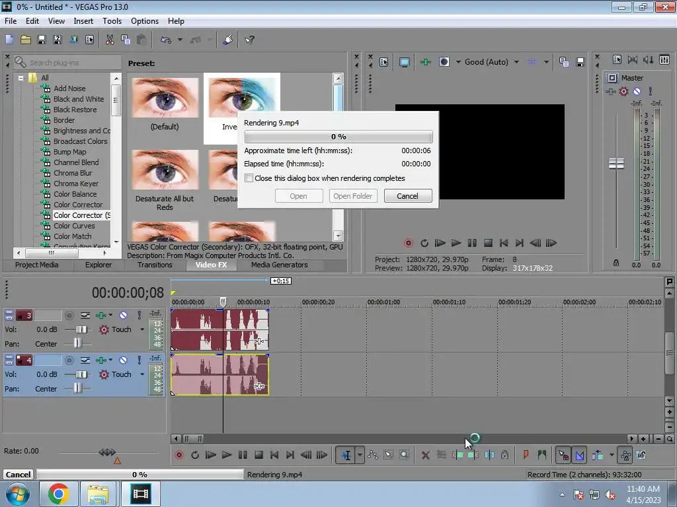Open a project with the folder icon
The width and height of the screenshot is (677, 507).
pyautogui.click(x=26, y=40)
